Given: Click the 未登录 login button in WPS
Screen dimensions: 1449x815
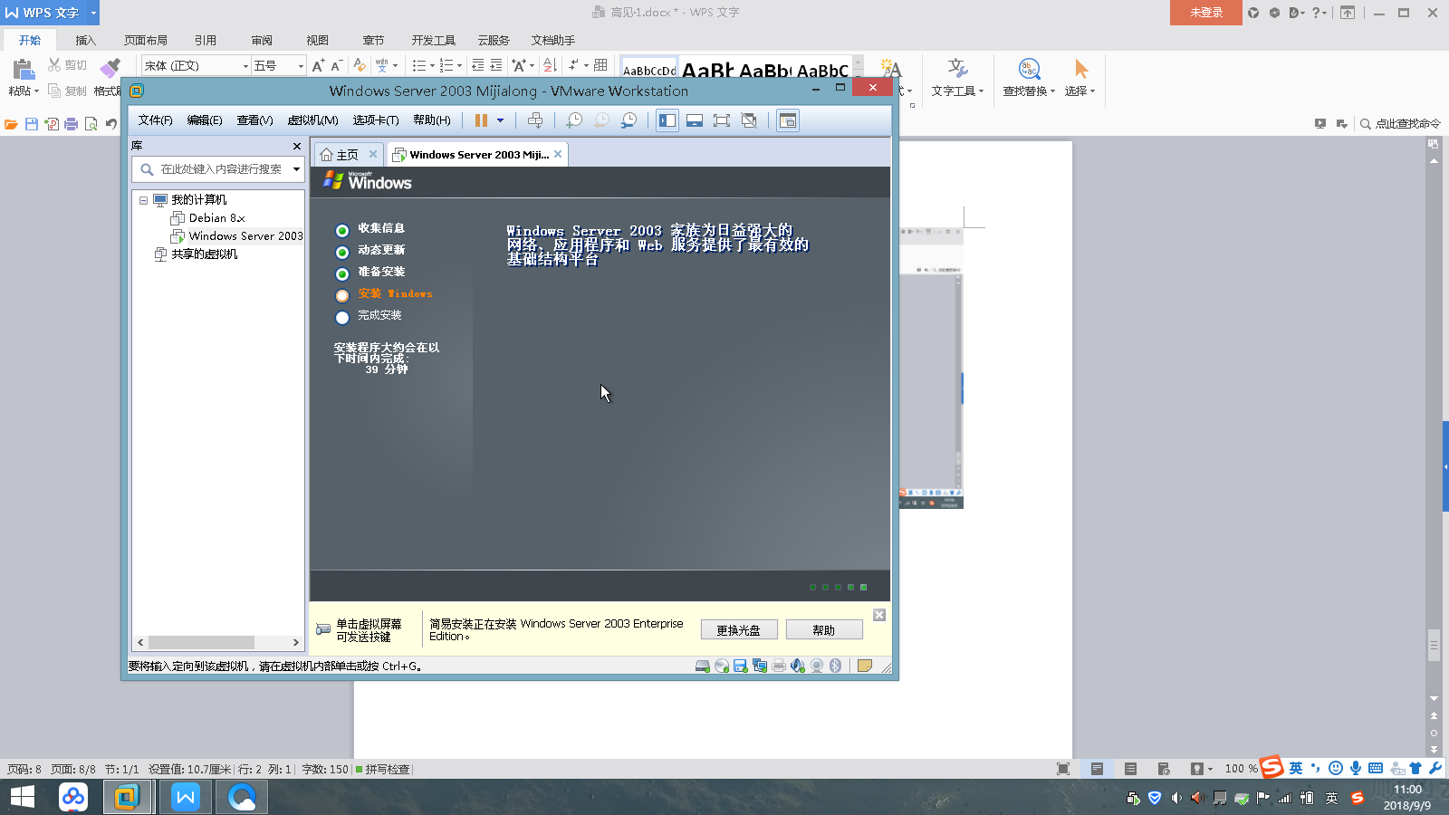Looking at the screenshot, I should tap(1206, 13).
